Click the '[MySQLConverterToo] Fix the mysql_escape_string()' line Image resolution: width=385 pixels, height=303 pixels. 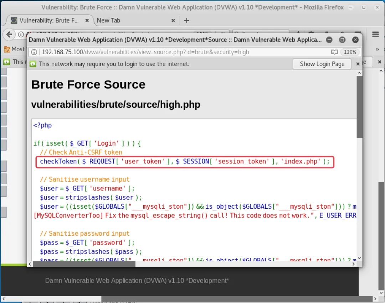(195, 215)
